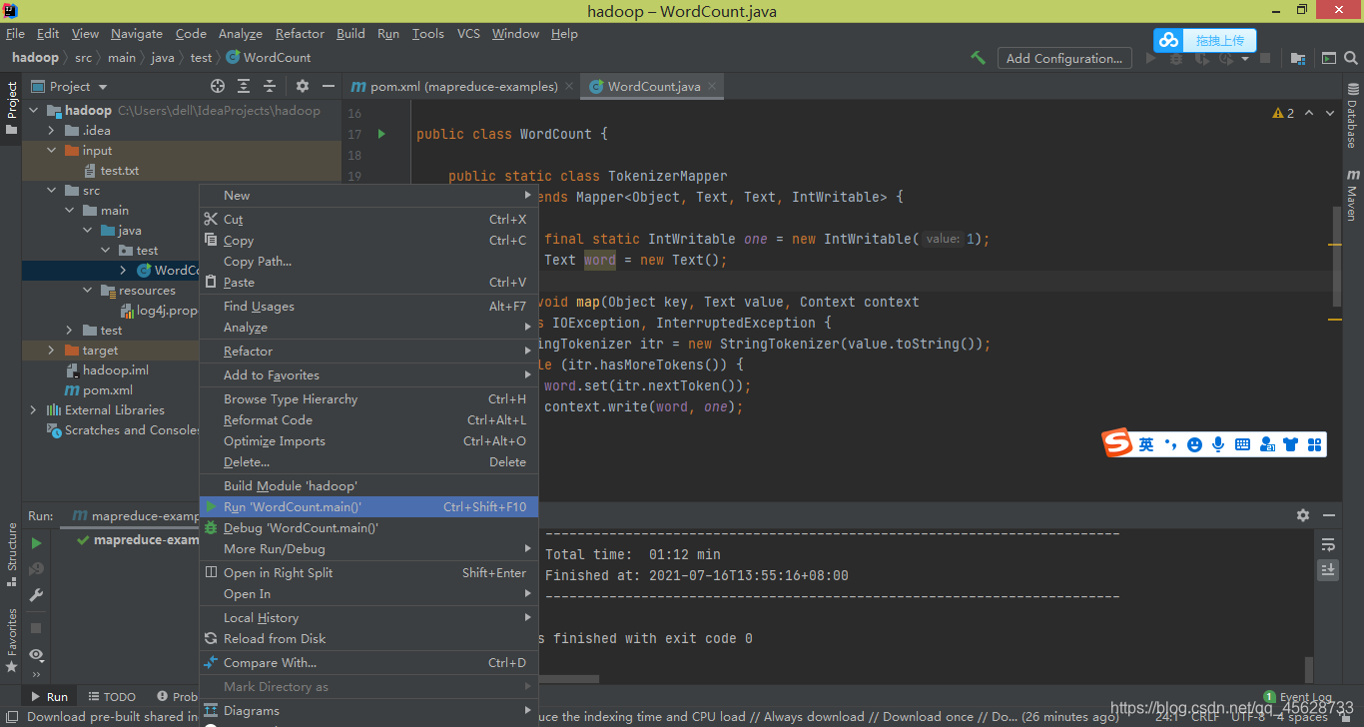Select hadoop.iml in the project tree

[x=107, y=370]
